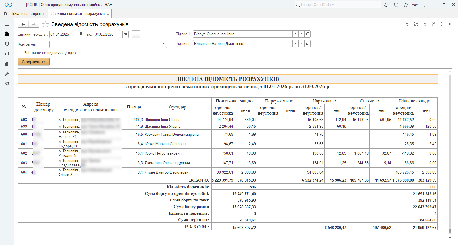The height and width of the screenshot is (245, 458).
Task: Click the Сформувати button
Action: [x=34, y=62]
